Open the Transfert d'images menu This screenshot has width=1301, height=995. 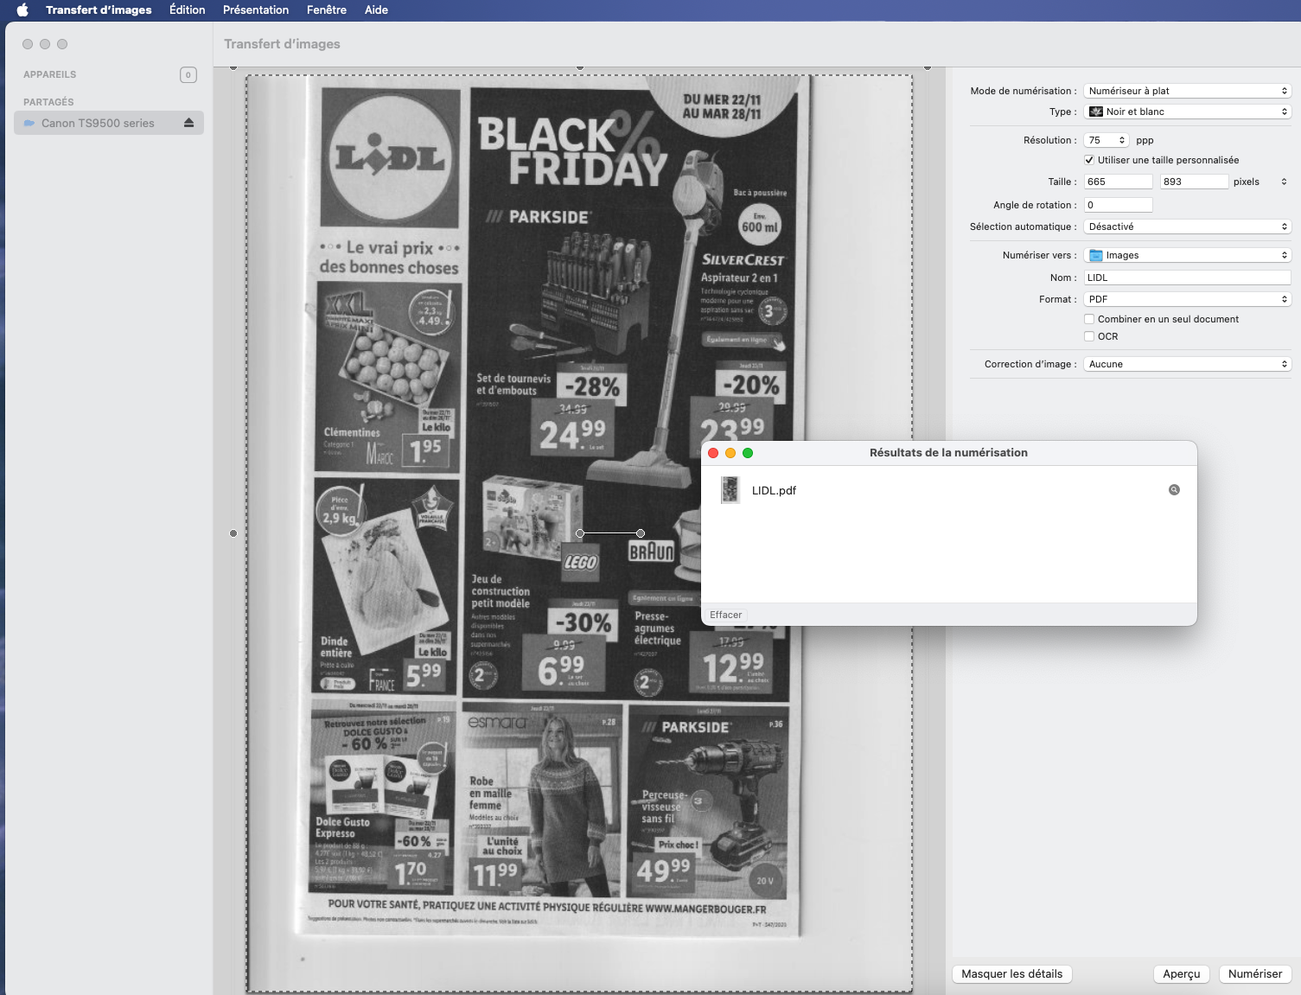(99, 10)
